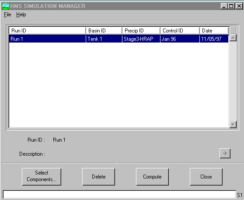Click the list scrollbar up arrow
244x200 pixels.
point(233,38)
